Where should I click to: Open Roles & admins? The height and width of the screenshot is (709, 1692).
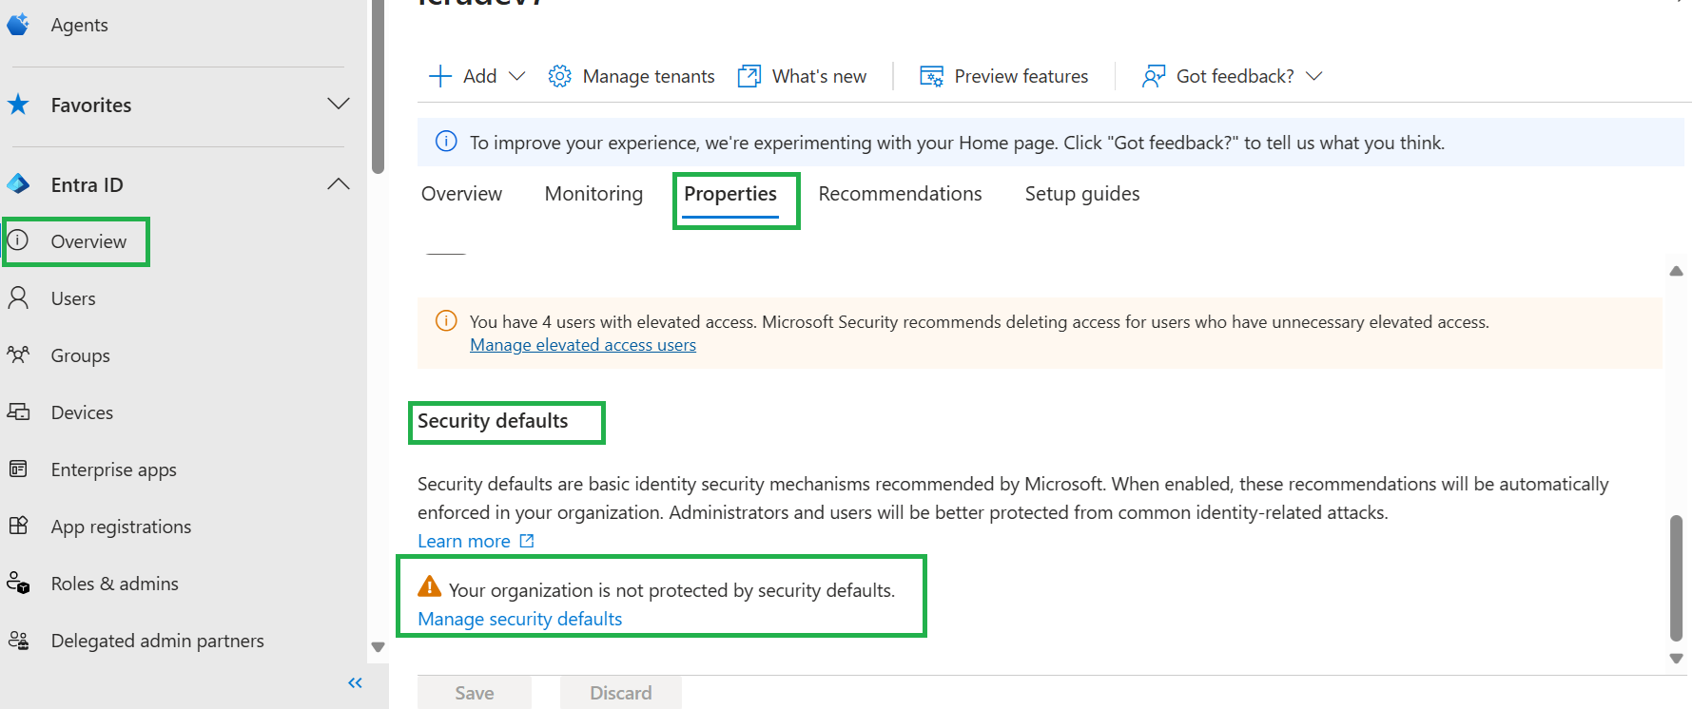tap(114, 583)
